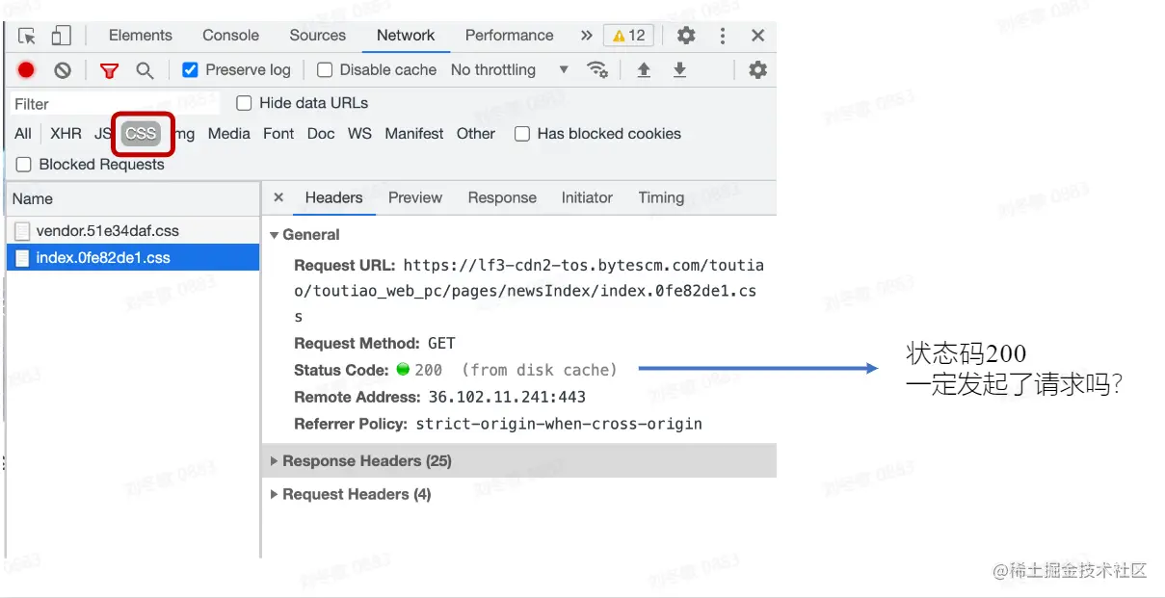The width and height of the screenshot is (1165, 598).
Task: Stop recording network log with red button
Action: click(26, 69)
